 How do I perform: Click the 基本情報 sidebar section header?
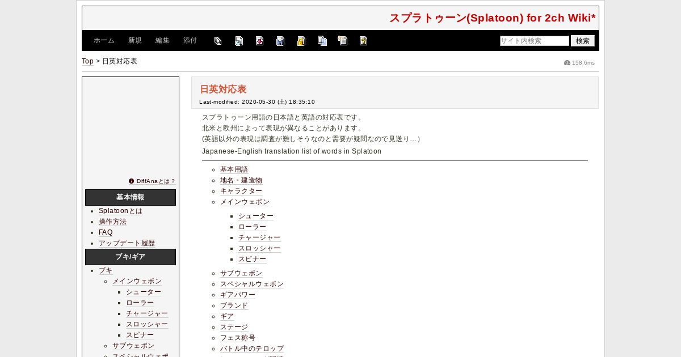pos(131,198)
